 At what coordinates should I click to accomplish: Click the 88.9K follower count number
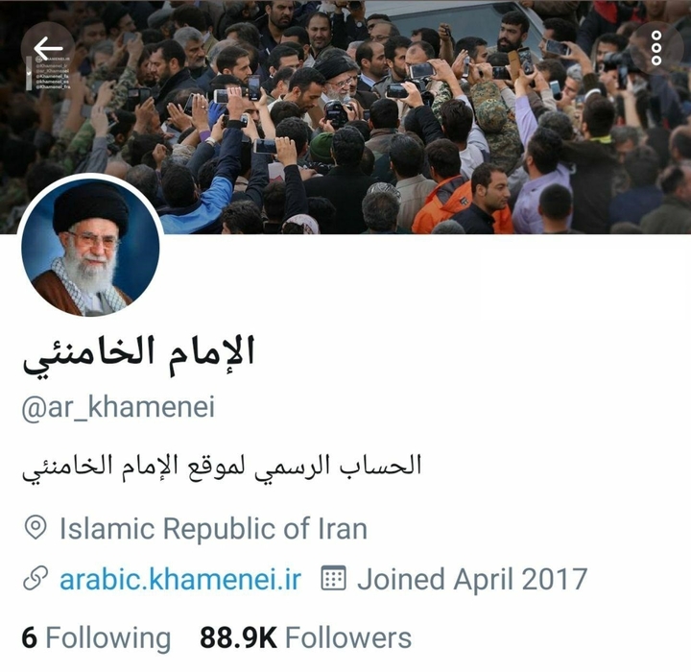click(x=238, y=637)
